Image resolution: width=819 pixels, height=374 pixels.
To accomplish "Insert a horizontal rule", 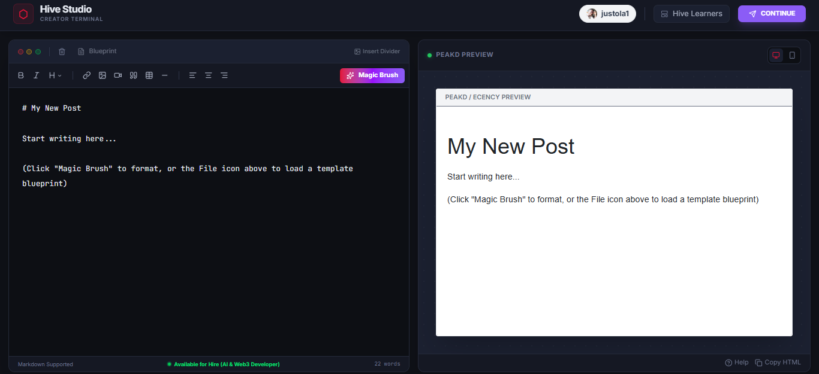I will pos(164,75).
